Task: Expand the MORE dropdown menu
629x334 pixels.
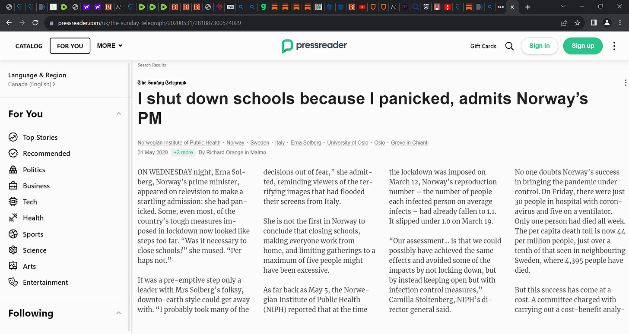Action: (110, 46)
